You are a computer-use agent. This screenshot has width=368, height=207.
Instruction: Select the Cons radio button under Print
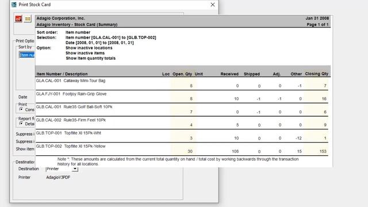pos(21,109)
